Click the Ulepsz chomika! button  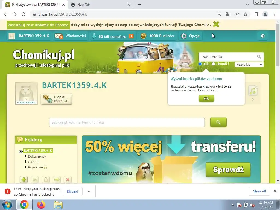click(57, 99)
